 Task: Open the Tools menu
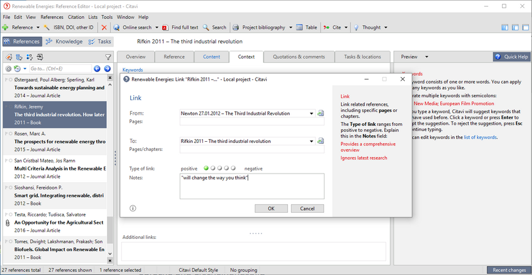click(x=107, y=17)
